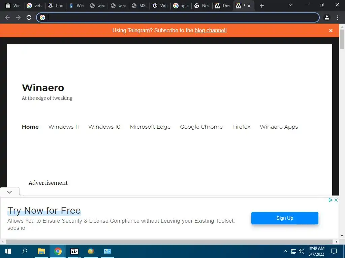Open the Windows Start menu
Image resolution: width=345 pixels, height=258 pixels.
8,251
